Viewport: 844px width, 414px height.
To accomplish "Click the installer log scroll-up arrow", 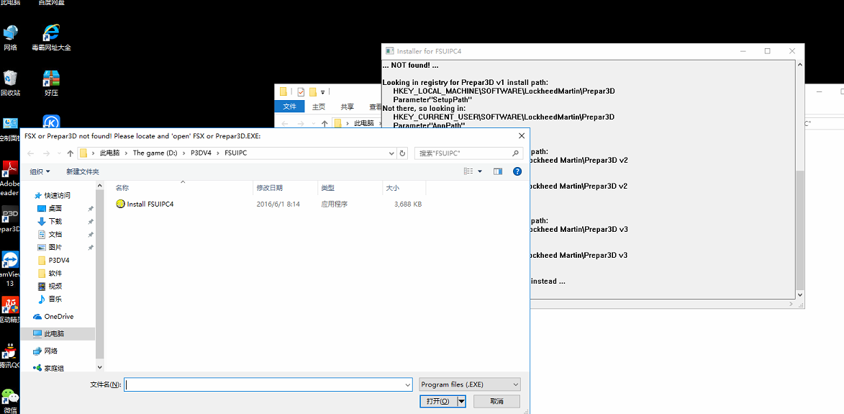I will pos(799,64).
